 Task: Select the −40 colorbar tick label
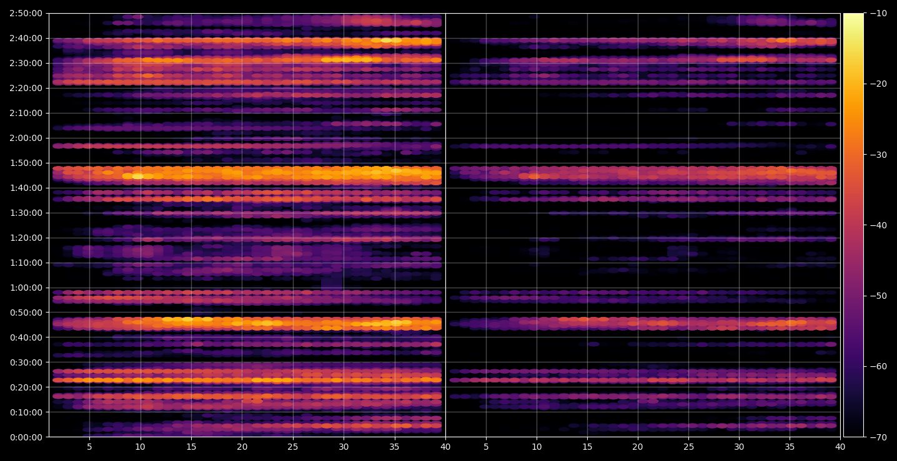(x=877, y=225)
